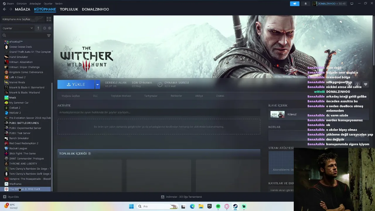
Task: Open Epic Games Launcher from taskbar
Action: point(209,206)
